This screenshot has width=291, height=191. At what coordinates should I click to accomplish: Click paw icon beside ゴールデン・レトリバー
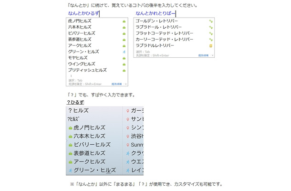[x=211, y=21]
